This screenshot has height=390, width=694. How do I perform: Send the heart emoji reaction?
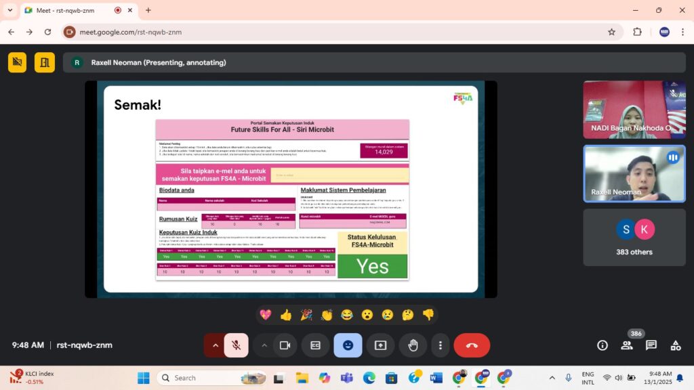(x=266, y=314)
